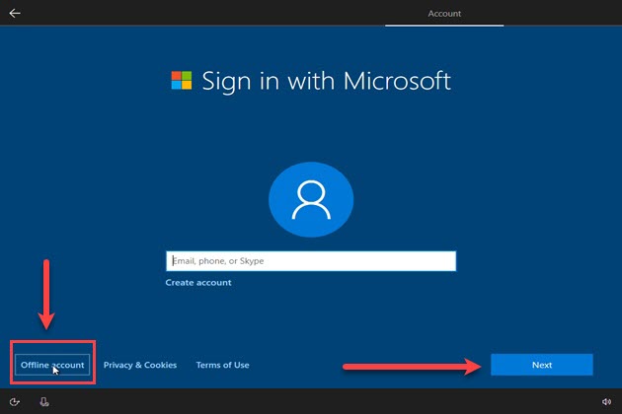Click the 'Sign in with Microsoft' heading
This screenshot has height=414, width=622.
[326, 81]
